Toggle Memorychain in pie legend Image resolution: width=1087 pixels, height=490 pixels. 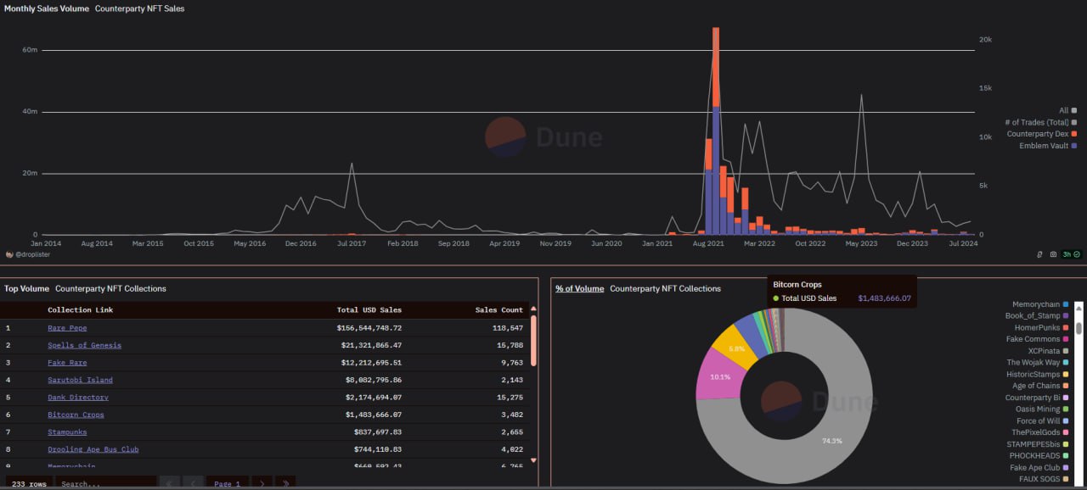tap(1040, 304)
